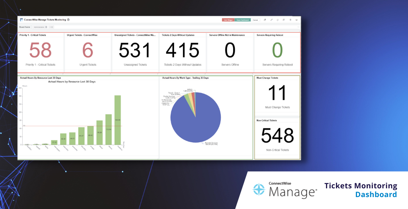Click the 58 Priority 1 critical count
408x209 pixels.
[40, 50]
